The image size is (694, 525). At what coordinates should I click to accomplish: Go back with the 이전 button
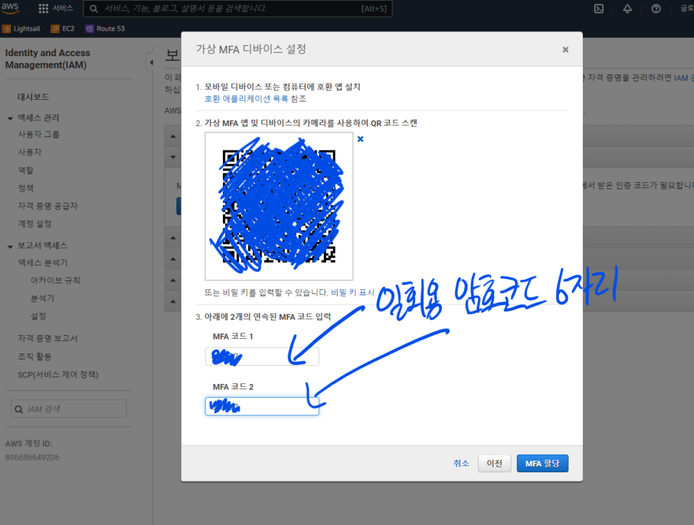click(x=494, y=463)
